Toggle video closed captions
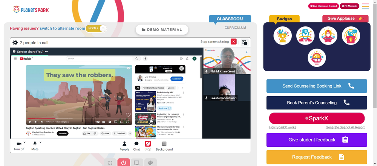The height and width of the screenshot is (166, 377). point(104,122)
